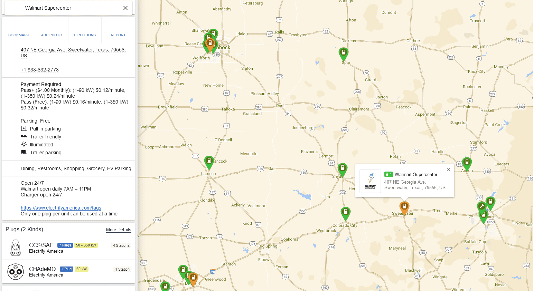
Task: Get Directions to this station
Action: [x=85, y=30]
